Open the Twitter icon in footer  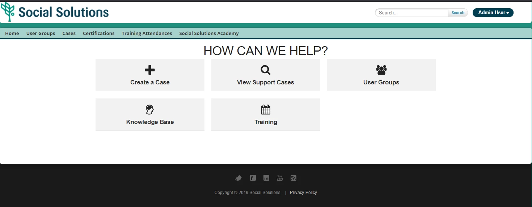pyautogui.click(x=238, y=178)
